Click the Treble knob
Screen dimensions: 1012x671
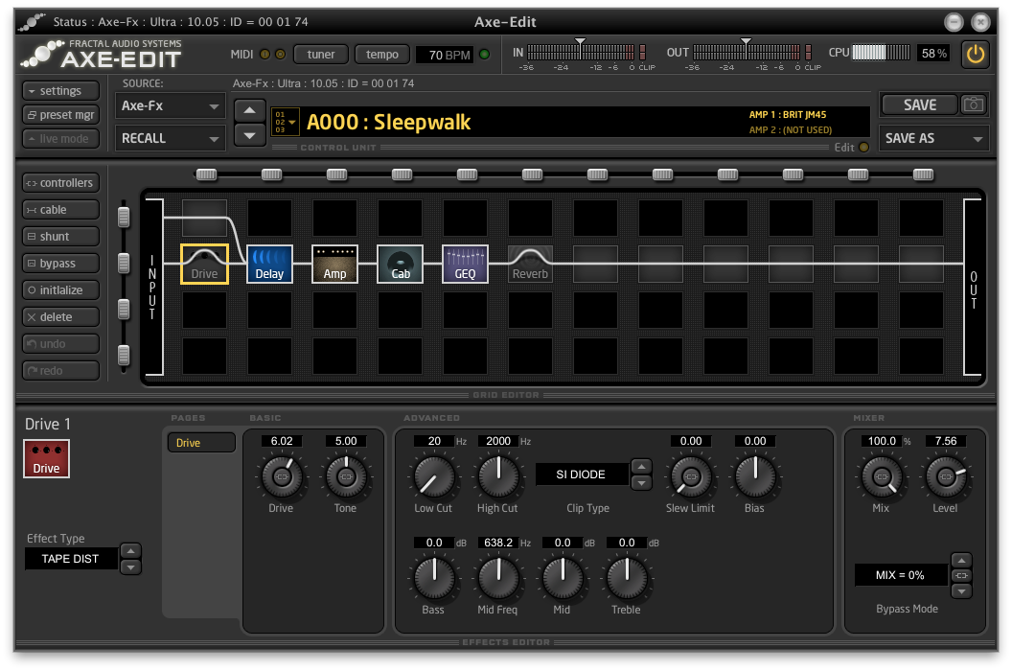click(x=627, y=578)
